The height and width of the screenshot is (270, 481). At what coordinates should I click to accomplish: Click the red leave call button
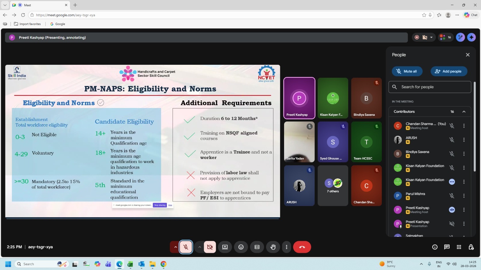[302, 247]
